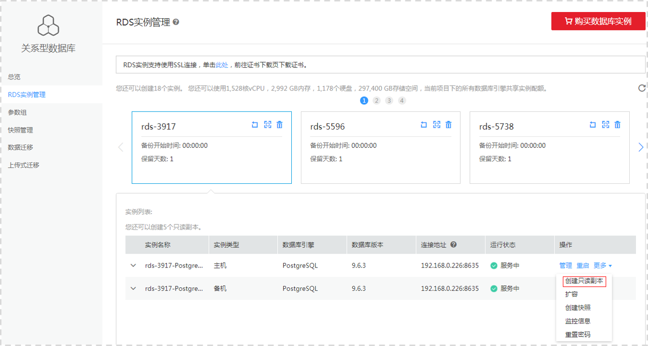Click the trash icon on rds-3917 card
Viewport: 648px width, 346px height.
point(279,125)
